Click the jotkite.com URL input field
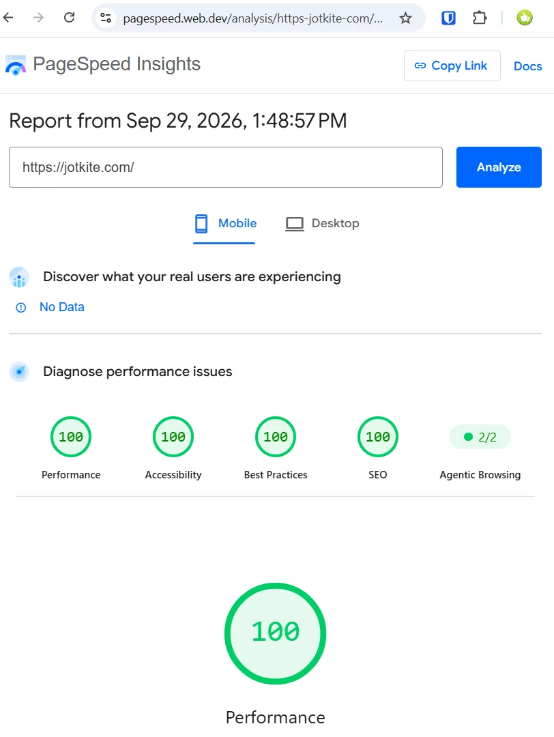This screenshot has height=737, width=554. click(226, 167)
